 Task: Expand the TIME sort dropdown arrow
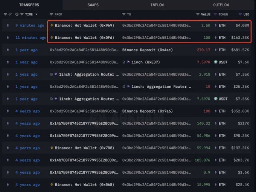coord(36,14)
